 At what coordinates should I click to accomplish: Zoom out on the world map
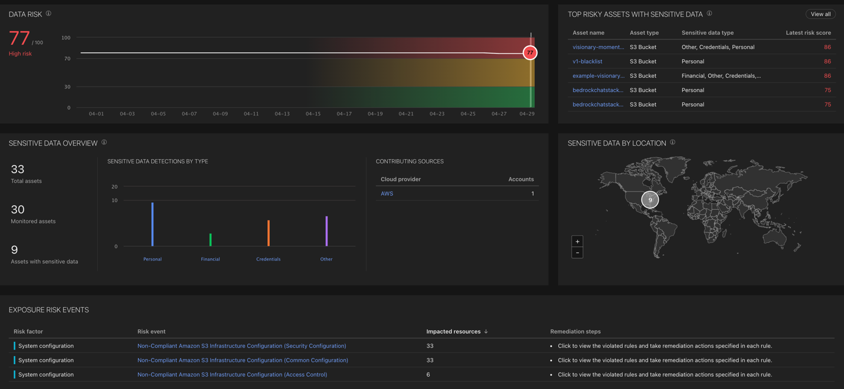[x=577, y=253]
